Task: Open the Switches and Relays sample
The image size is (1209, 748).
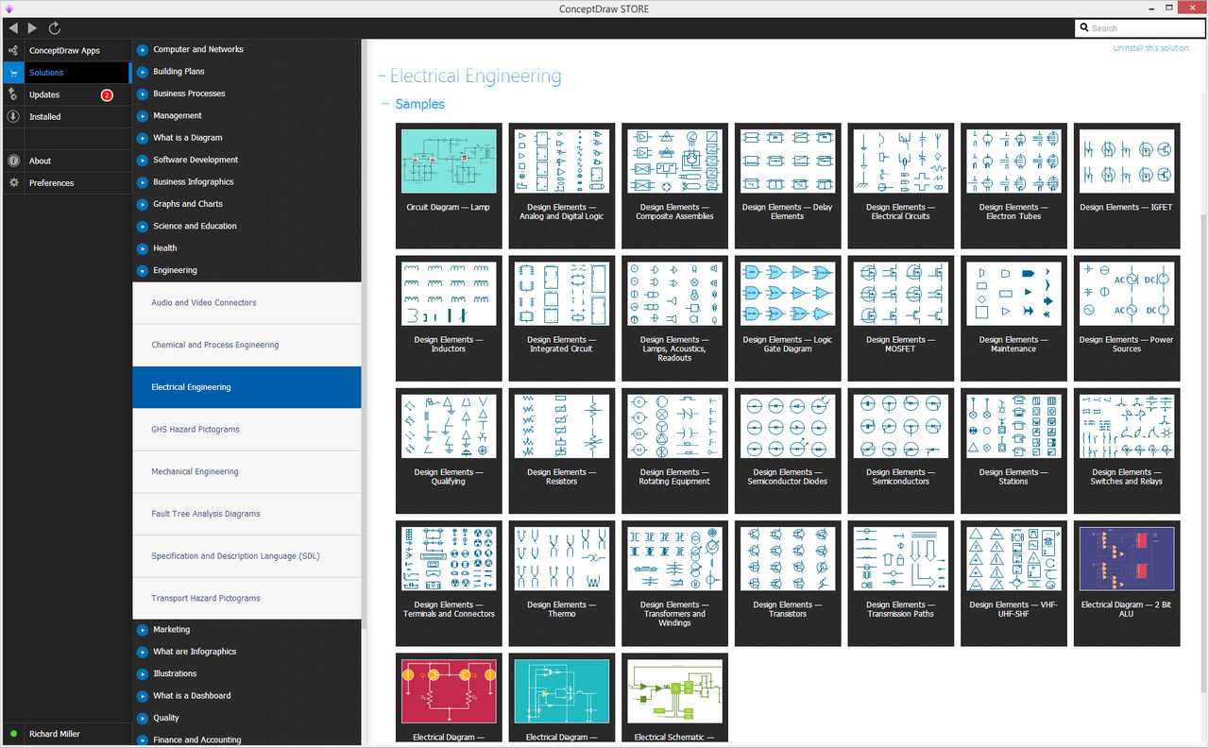Action: pyautogui.click(x=1127, y=450)
